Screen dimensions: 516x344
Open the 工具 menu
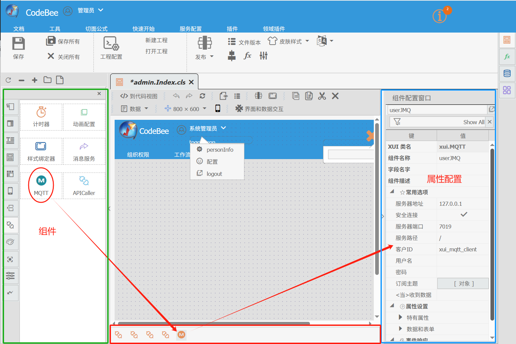tap(55, 29)
